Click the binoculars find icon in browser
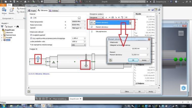 (18, 27)
